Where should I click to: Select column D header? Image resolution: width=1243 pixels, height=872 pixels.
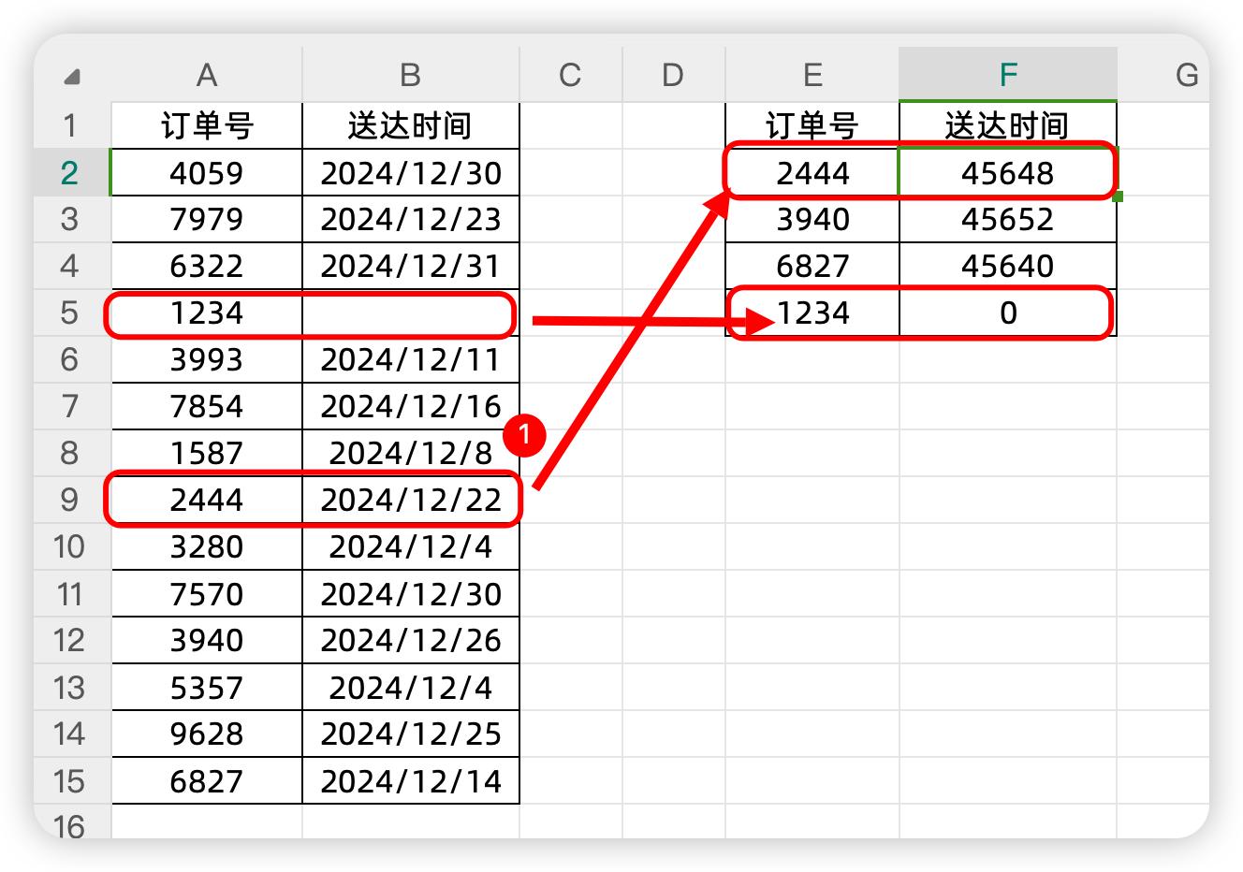click(673, 75)
